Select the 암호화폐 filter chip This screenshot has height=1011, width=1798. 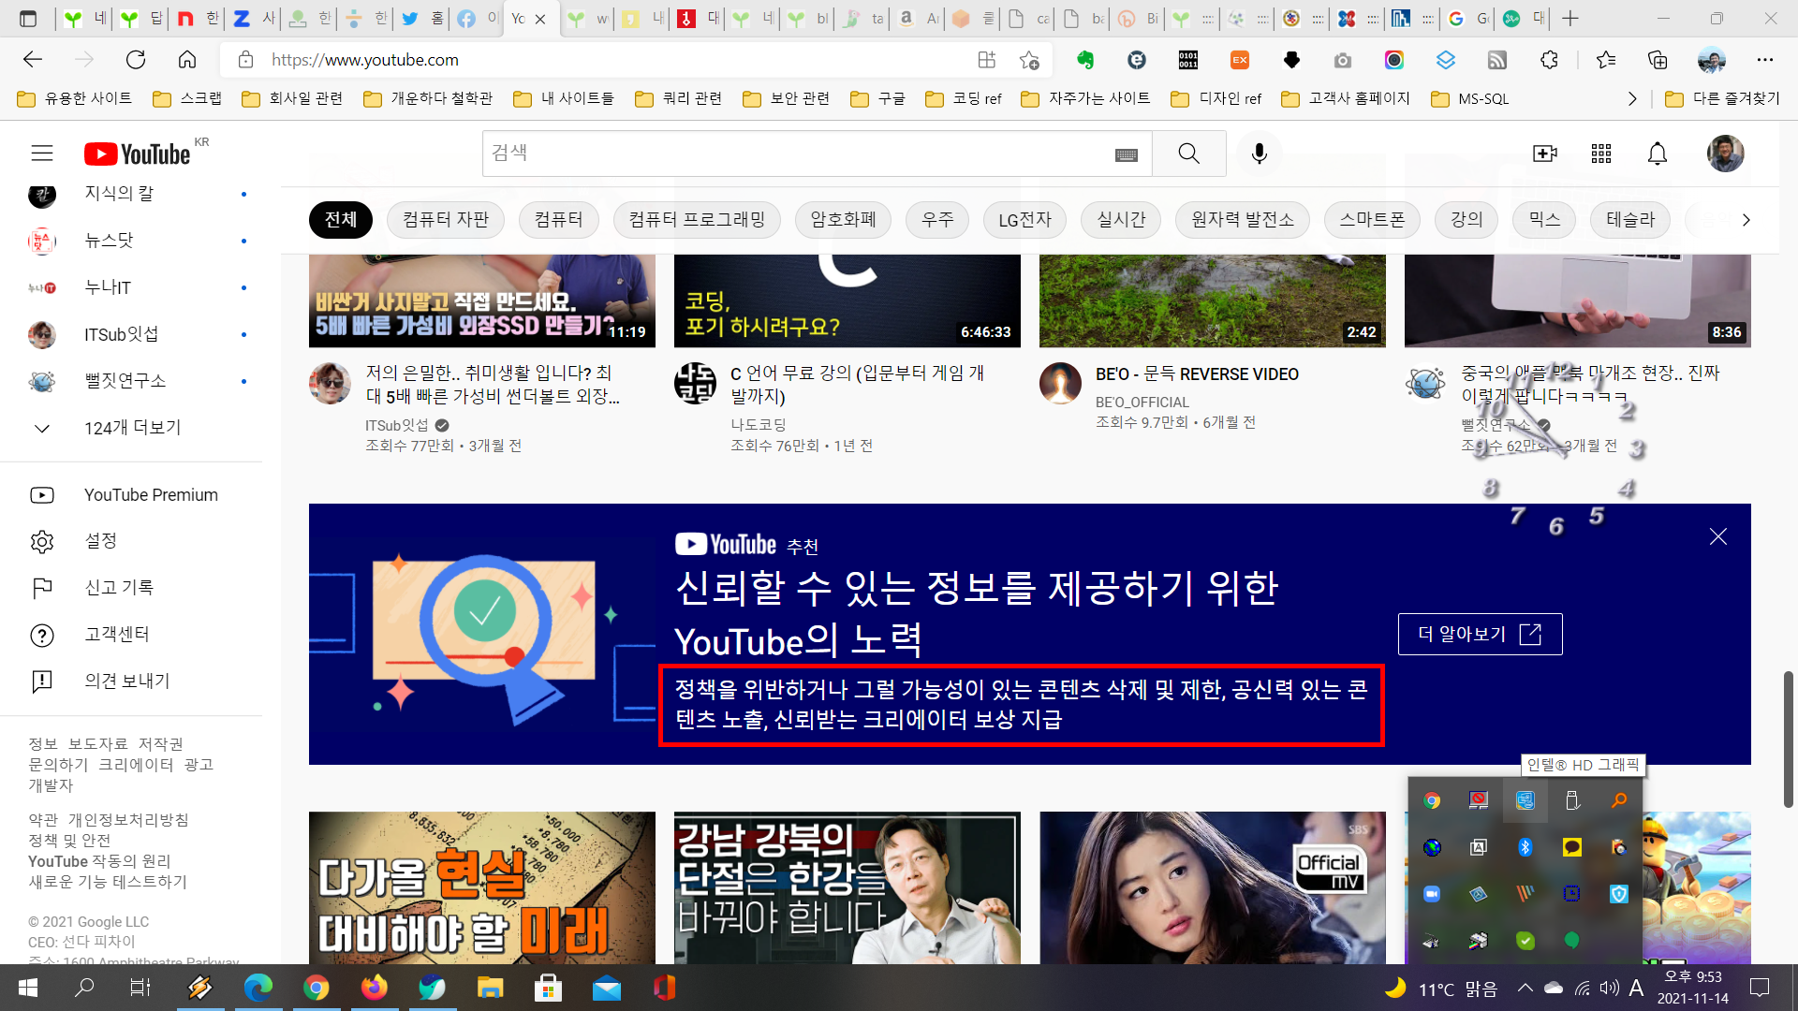click(x=843, y=219)
